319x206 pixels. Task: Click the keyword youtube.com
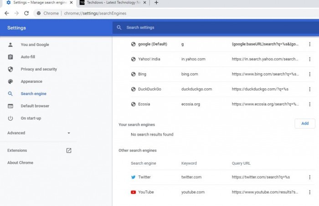(193, 192)
